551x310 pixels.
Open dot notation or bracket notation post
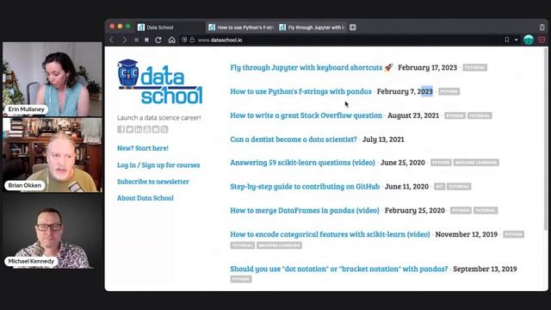coord(338,269)
